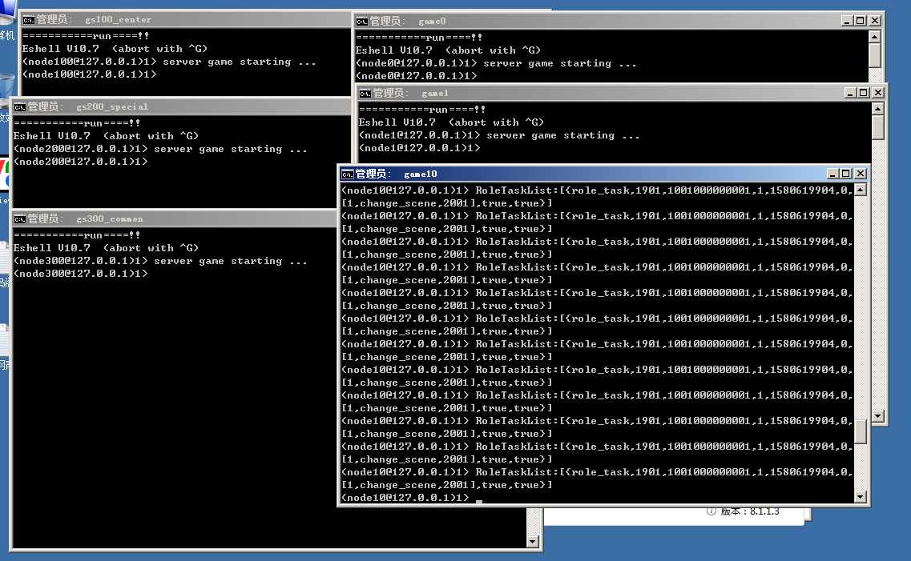
Task: Click the gs300_common console window icon
Action: click(19, 219)
